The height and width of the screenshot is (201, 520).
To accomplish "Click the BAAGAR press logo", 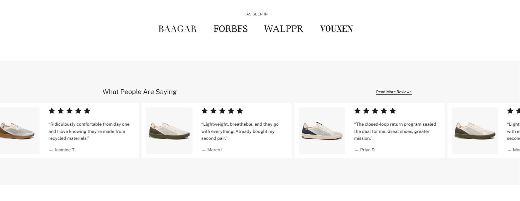I will click(178, 29).
